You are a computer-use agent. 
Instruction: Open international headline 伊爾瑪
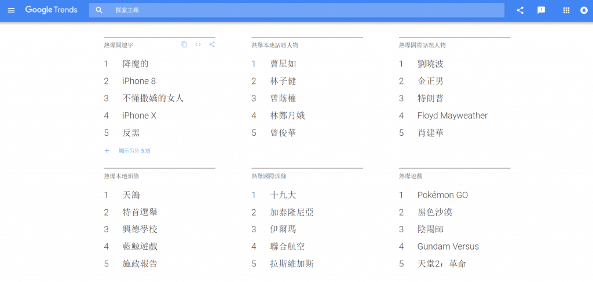click(283, 229)
